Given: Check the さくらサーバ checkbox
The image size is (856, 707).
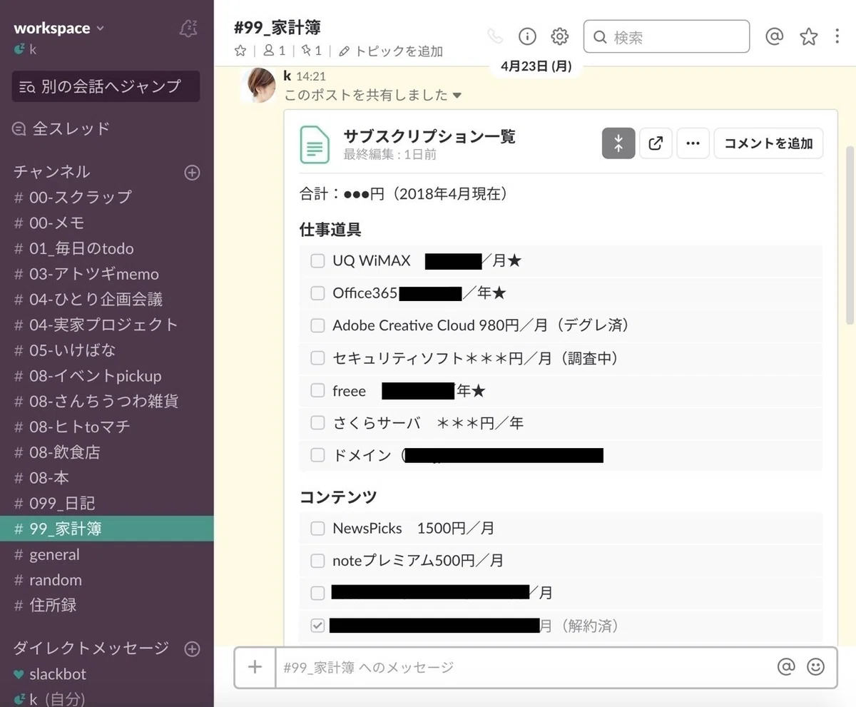Looking at the screenshot, I should pos(317,423).
